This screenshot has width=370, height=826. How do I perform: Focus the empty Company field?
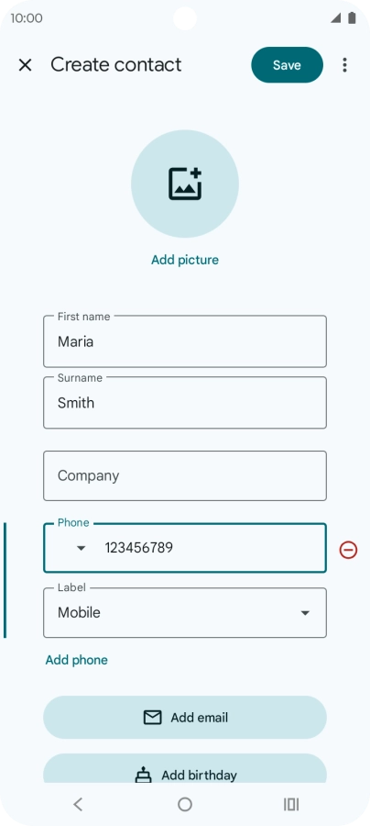(185, 475)
